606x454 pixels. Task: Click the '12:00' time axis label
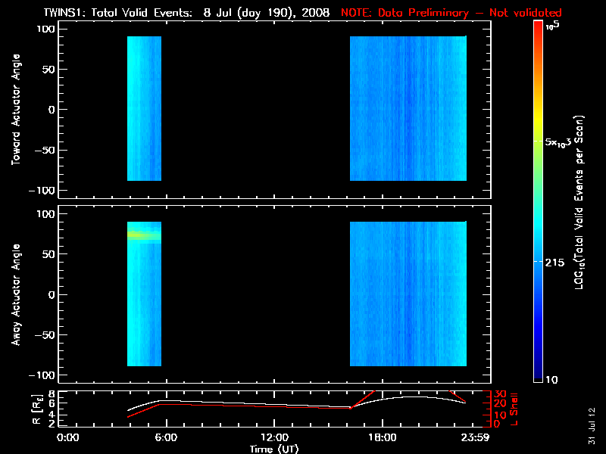(x=274, y=438)
